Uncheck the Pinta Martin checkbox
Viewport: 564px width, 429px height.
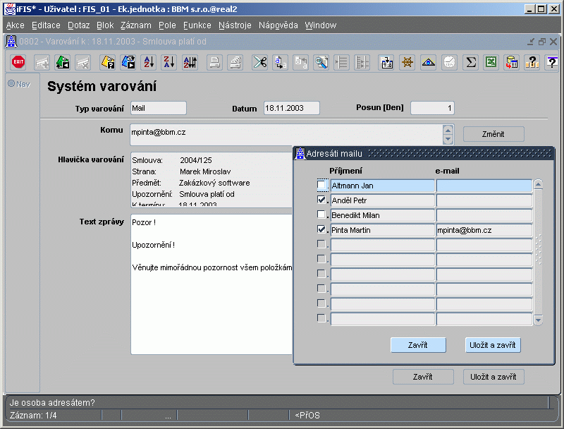[322, 229]
